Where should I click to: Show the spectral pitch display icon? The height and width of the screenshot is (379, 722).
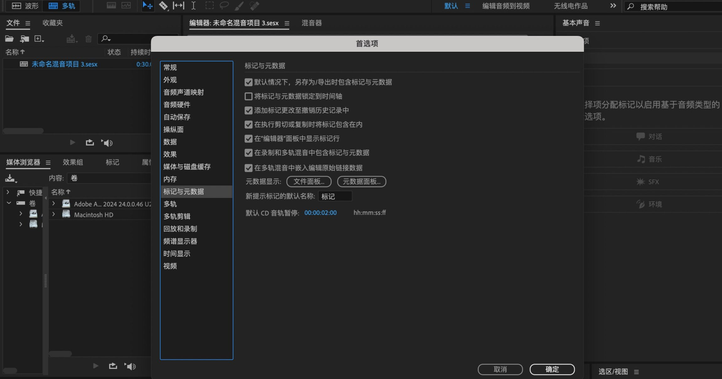click(x=126, y=6)
